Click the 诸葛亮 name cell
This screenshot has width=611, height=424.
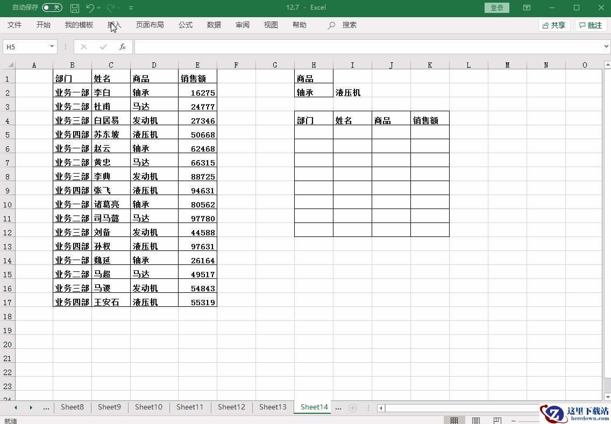[x=111, y=204]
